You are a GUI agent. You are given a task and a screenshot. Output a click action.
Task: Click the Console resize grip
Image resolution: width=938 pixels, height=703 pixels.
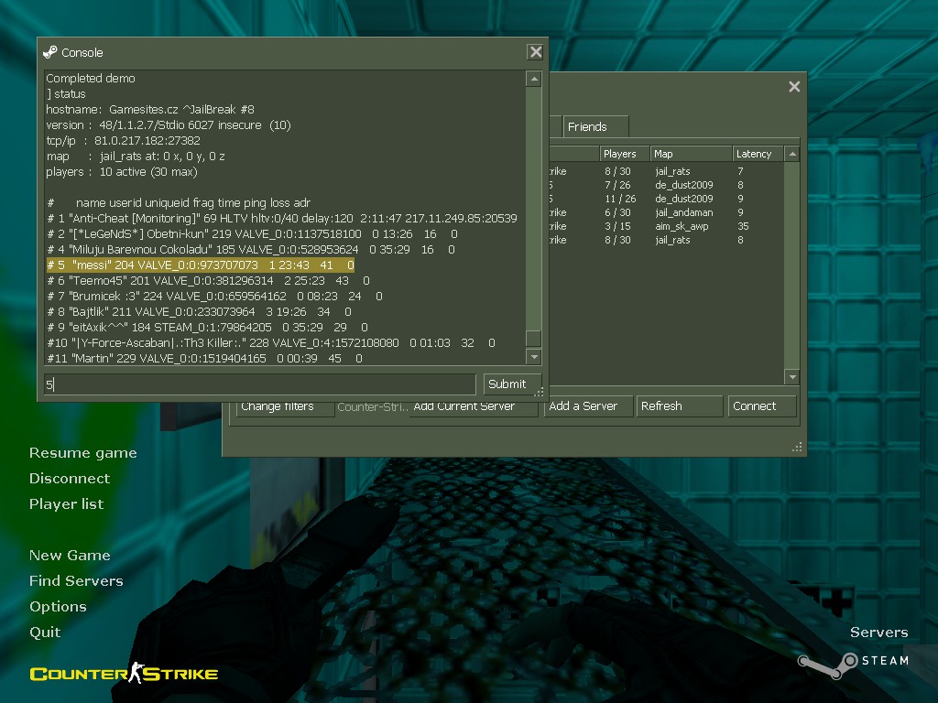pos(539,392)
